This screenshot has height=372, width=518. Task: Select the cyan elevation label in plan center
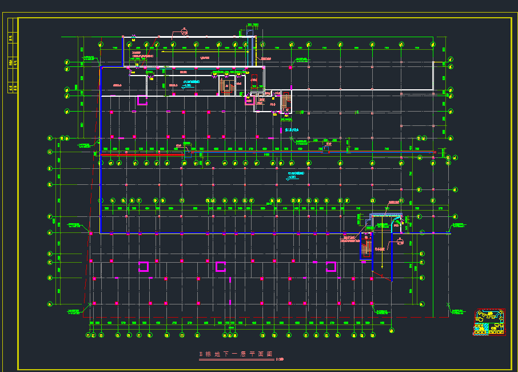(x=292, y=175)
